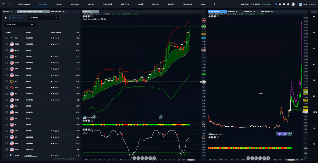Click the plus box under the daily chart title

[x=92, y=16]
